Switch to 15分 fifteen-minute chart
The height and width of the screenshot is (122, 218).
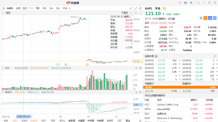(65, 8)
